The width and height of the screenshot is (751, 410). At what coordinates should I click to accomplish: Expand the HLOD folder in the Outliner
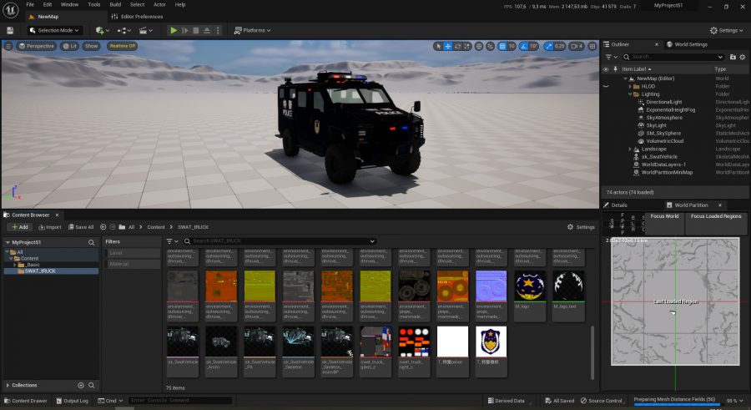[x=630, y=86]
